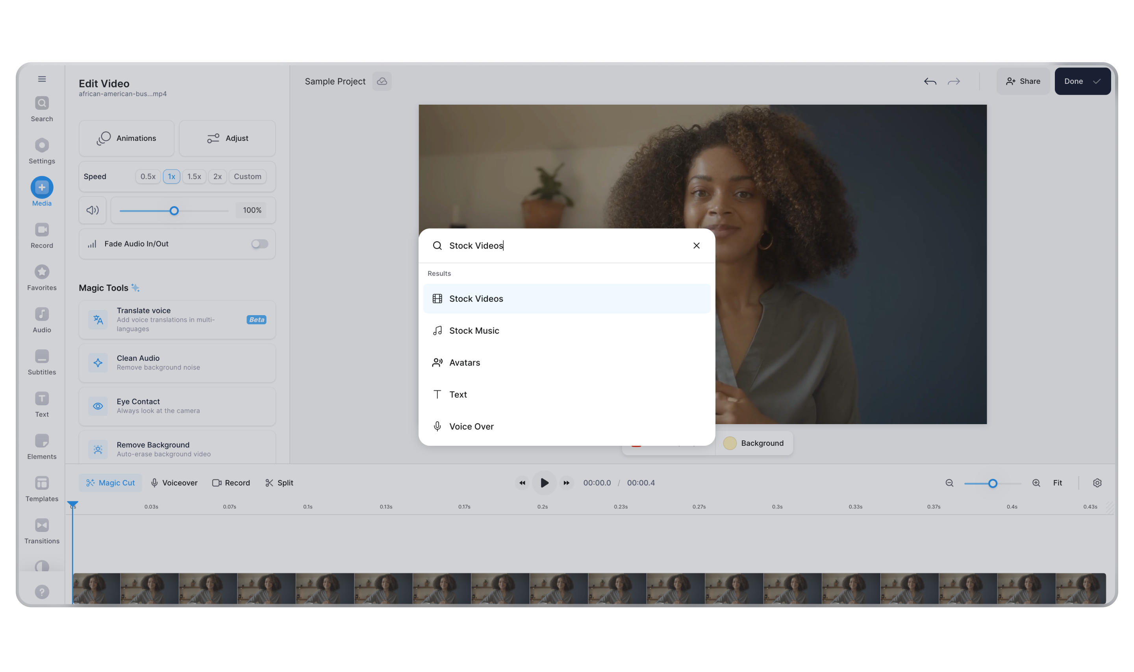Select Avatars search result
This screenshot has height=672, width=1134.
click(x=566, y=363)
